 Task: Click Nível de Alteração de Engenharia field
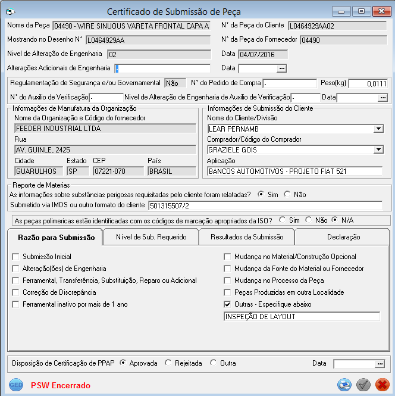[159, 54]
